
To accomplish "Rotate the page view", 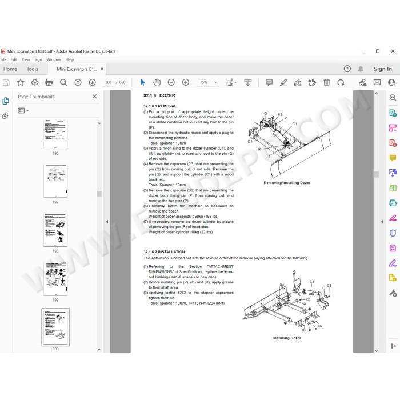I will 341,82.
